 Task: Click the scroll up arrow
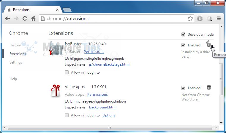[221, 27]
